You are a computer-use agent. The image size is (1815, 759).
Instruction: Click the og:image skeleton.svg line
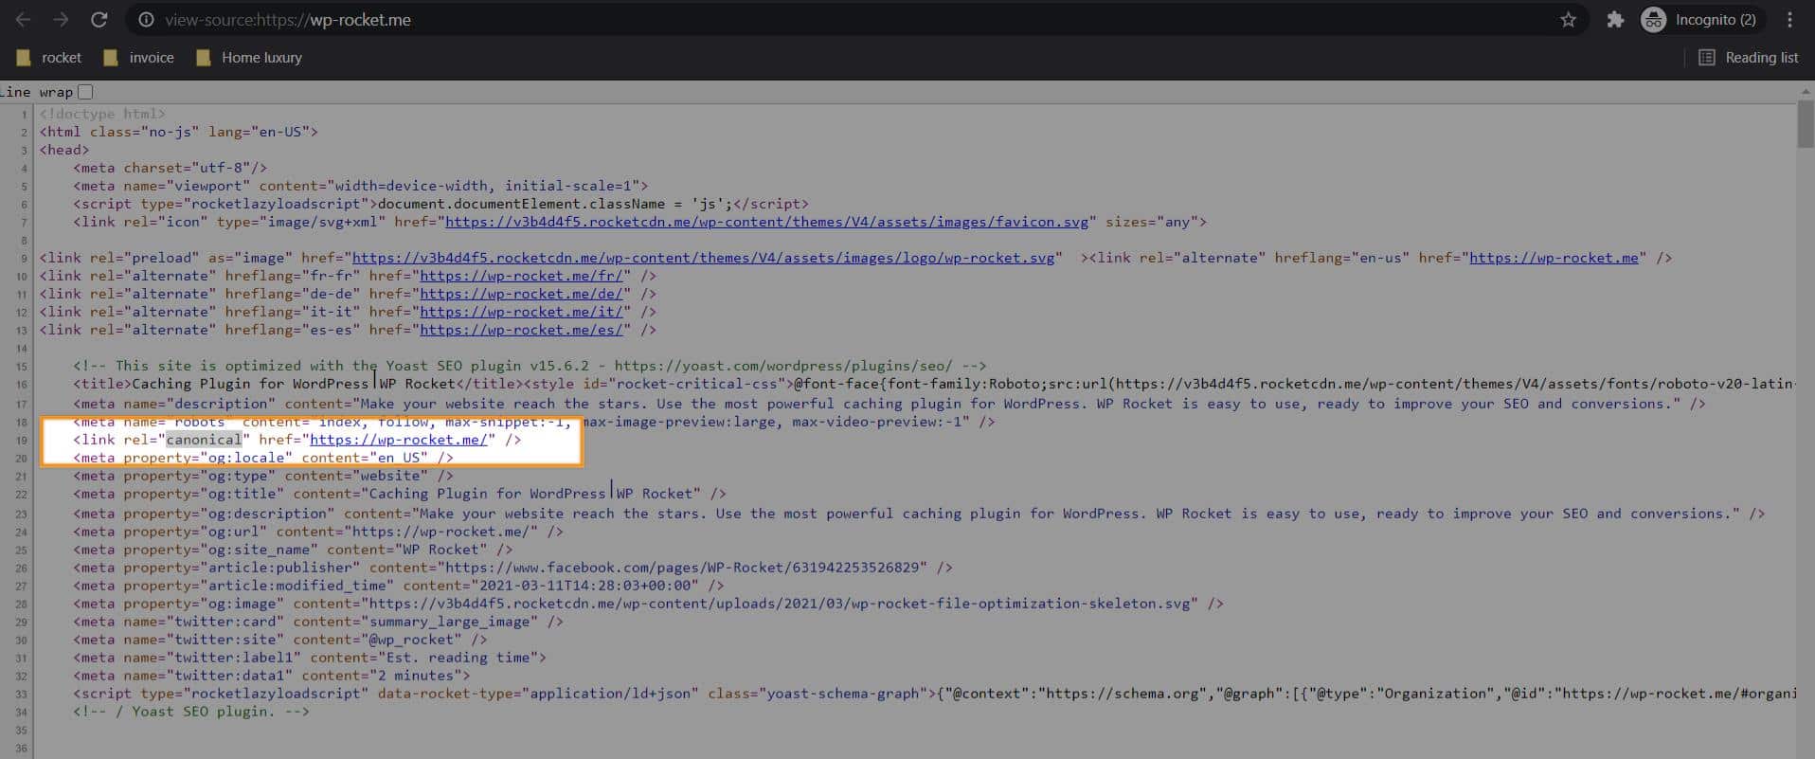point(648,604)
